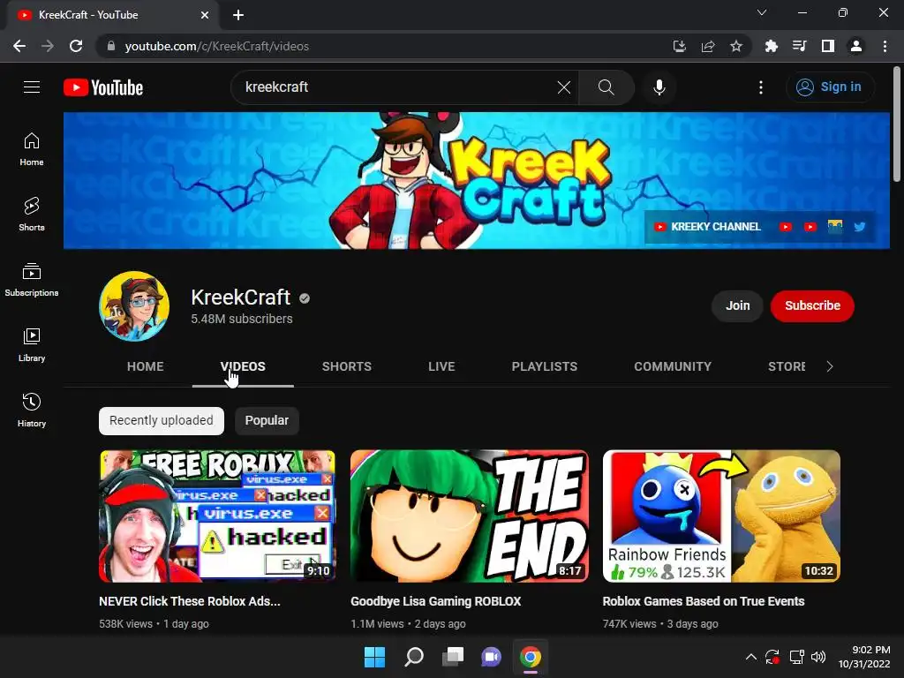Click the browser address bar URL

217,46
